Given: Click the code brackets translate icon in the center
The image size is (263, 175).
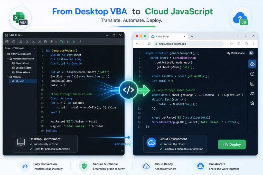Looking at the screenshot, I should (128, 90).
